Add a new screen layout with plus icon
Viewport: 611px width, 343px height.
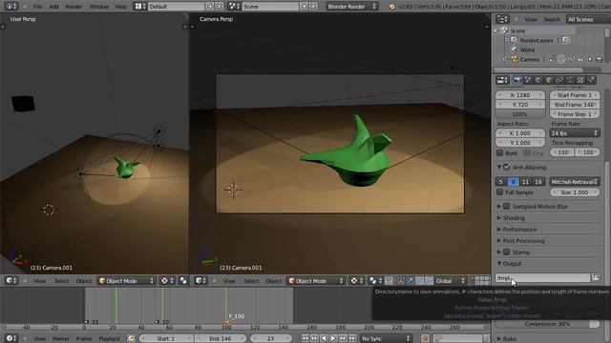(x=210, y=7)
